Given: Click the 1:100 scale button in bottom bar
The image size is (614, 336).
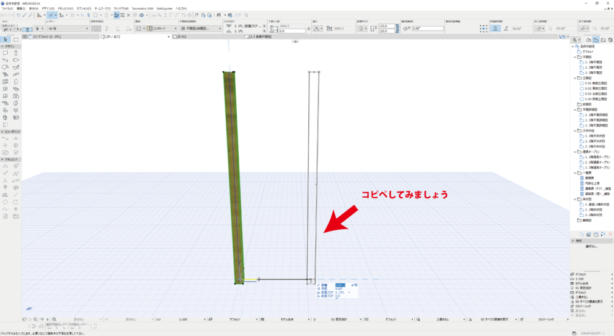Looking at the screenshot, I should click(183, 319).
